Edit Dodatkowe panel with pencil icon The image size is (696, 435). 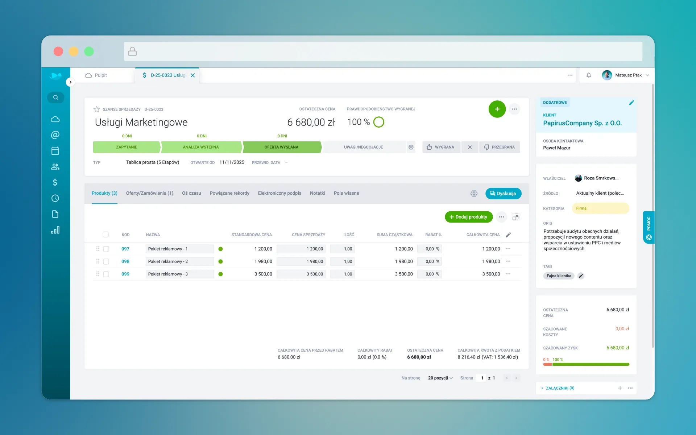click(631, 103)
